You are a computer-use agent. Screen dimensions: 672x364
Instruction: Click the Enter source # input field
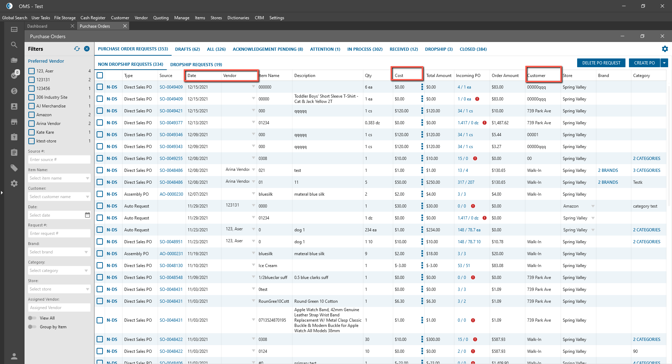click(59, 160)
